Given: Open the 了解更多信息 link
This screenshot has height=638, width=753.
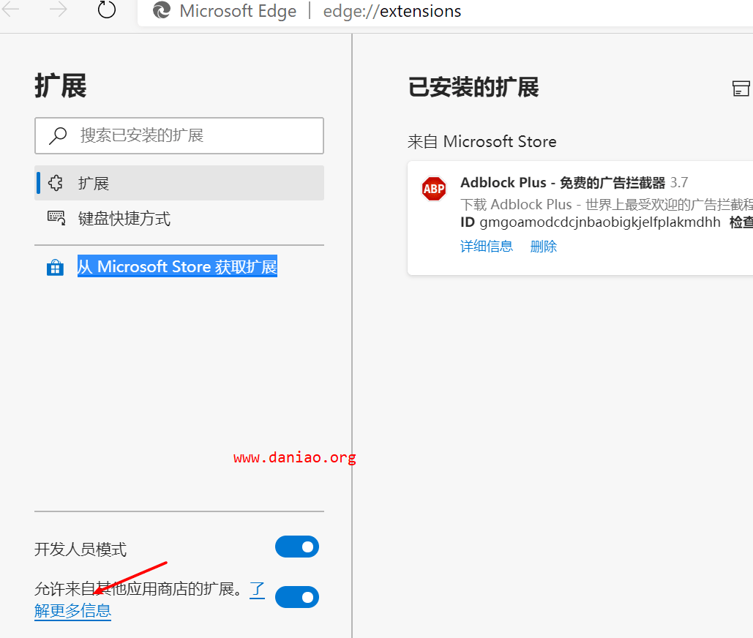Looking at the screenshot, I should (72, 611).
